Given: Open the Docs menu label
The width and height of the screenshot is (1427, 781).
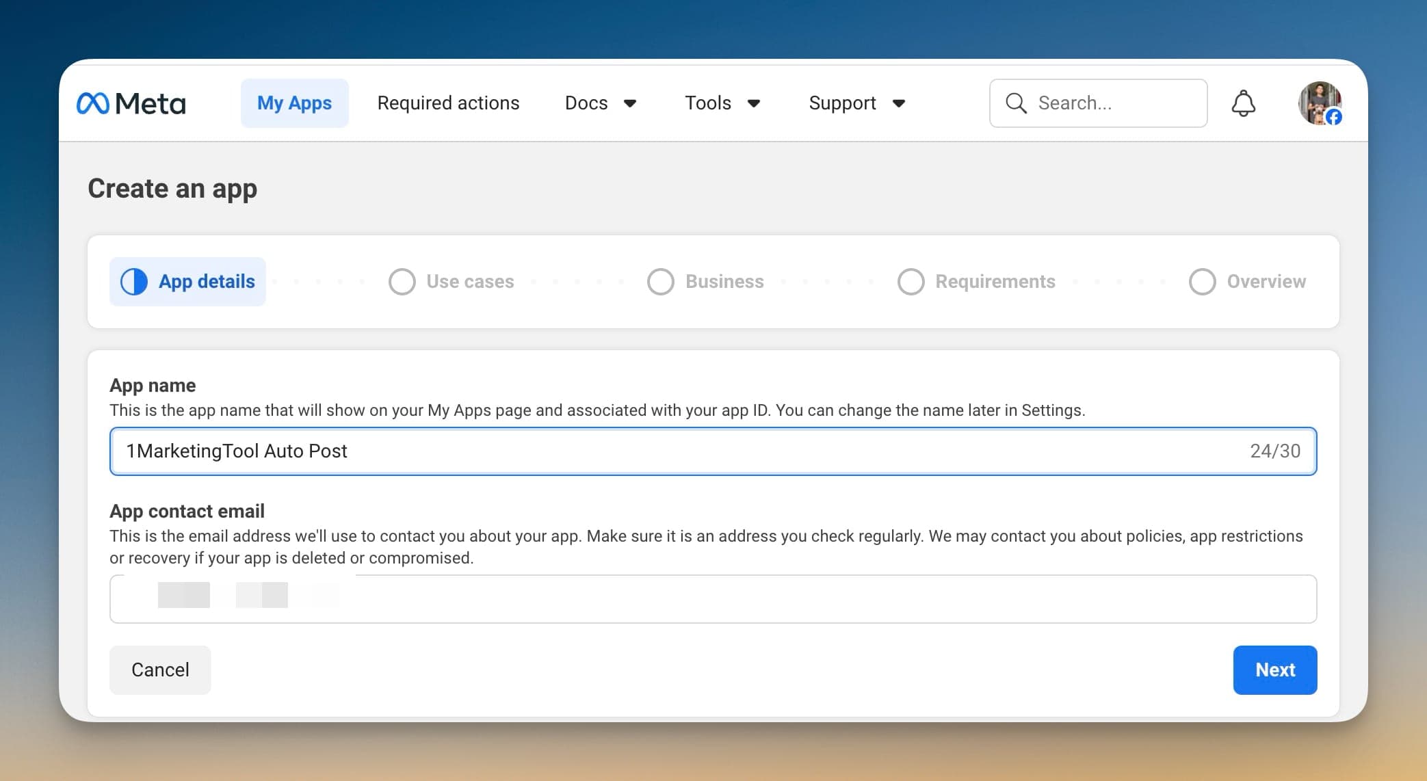Looking at the screenshot, I should click(586, 103).
